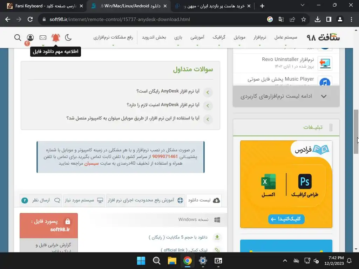
Task: Open File Explorer from the taskbar
Action: pyautogui.click(x=172, y=261)
